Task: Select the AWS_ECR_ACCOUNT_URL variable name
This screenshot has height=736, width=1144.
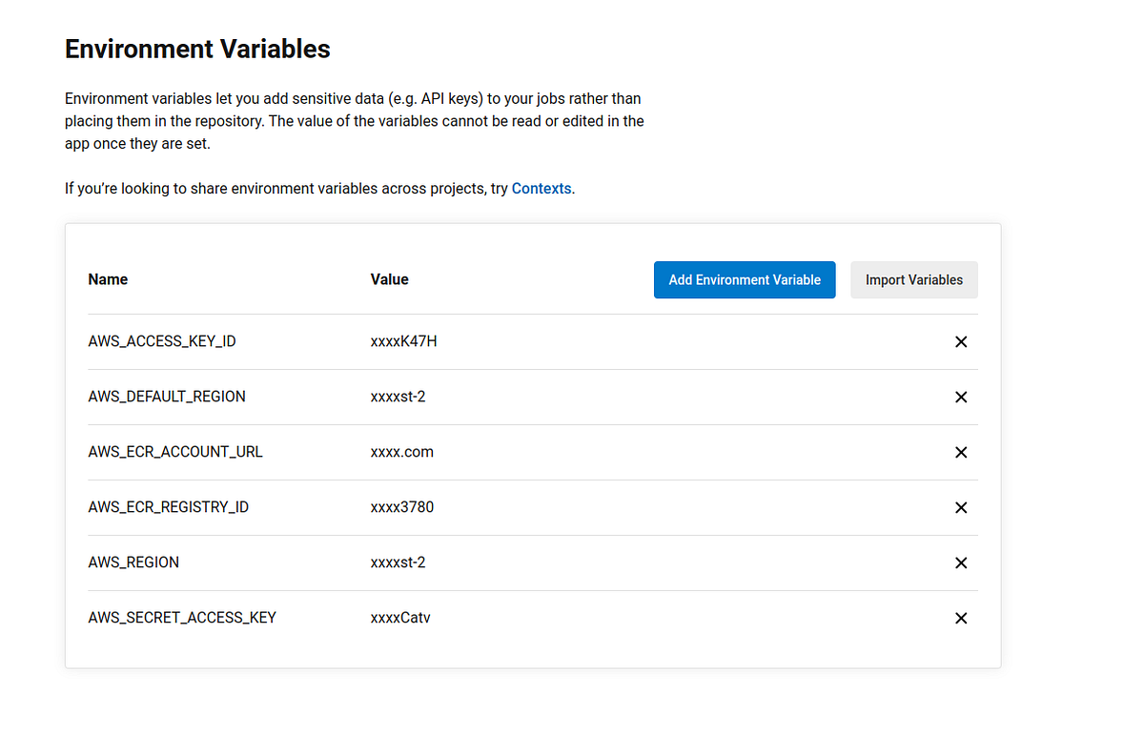Action: (175, 452)
